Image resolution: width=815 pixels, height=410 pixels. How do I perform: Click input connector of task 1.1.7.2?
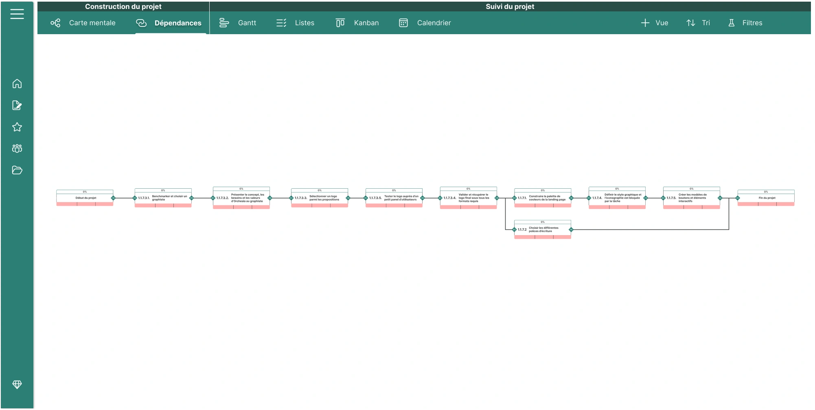click(x=514, y=230)
